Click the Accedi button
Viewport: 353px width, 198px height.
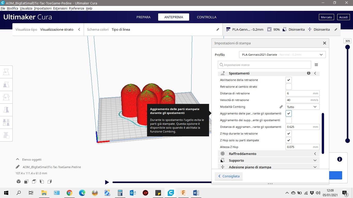click(343, 17)
